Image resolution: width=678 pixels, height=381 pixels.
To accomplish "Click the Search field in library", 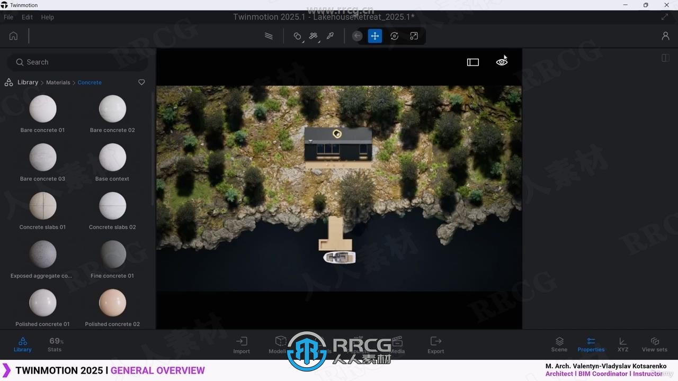I will [77, 62].
